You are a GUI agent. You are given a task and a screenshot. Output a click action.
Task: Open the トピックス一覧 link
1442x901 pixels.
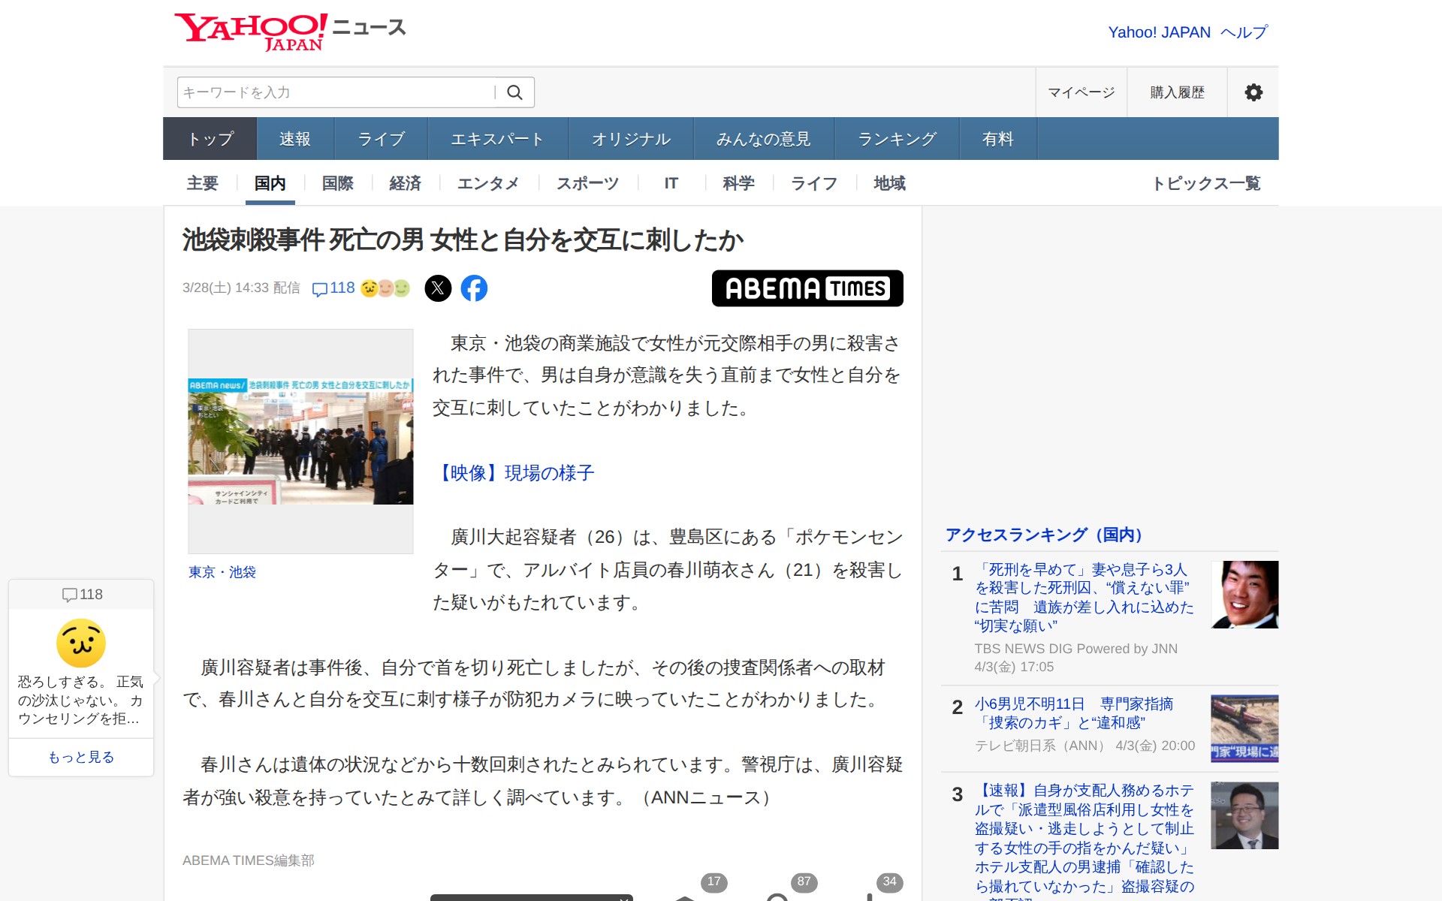1205,183
